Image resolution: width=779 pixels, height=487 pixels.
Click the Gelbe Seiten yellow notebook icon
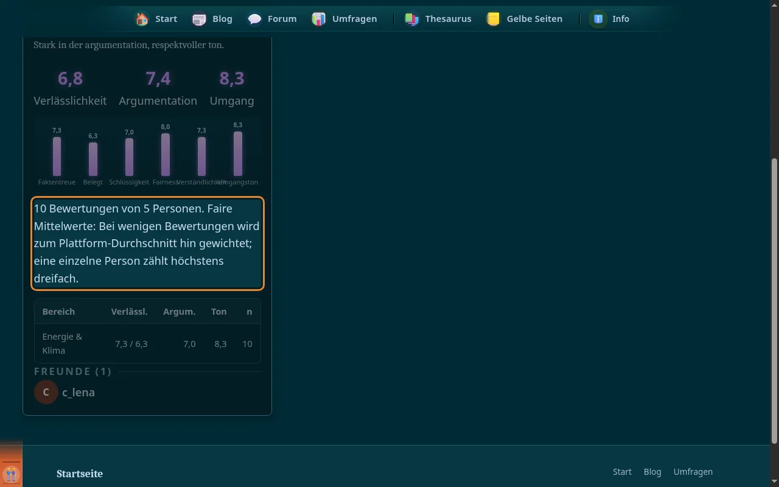pos(494,19)
